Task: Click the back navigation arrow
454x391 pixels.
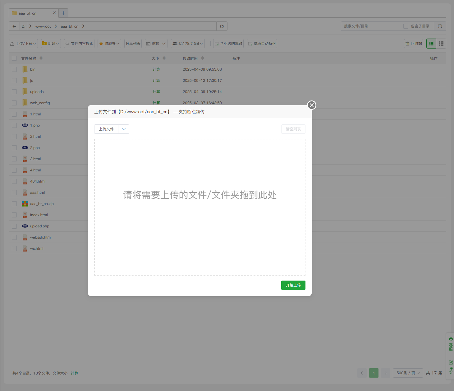Action: [x=14, y=26]
